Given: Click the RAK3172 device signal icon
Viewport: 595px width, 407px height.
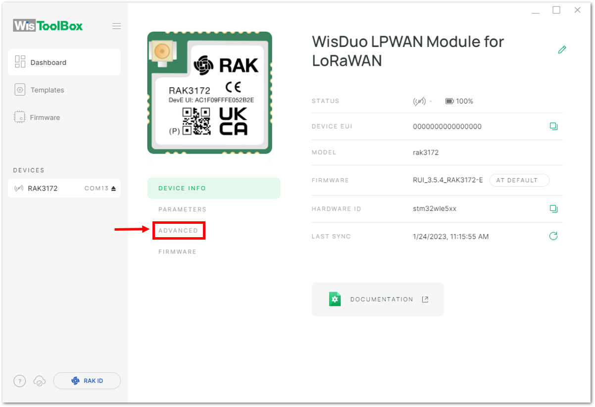Looking at the screenshot, I should pos(20,188).
